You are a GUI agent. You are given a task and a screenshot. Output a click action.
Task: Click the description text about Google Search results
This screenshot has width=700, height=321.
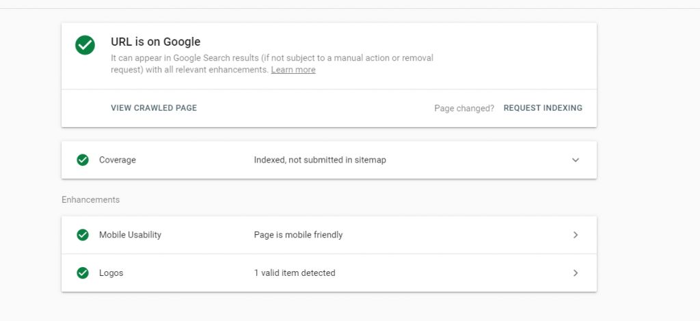pyautogui.click(x=272, y=64)
